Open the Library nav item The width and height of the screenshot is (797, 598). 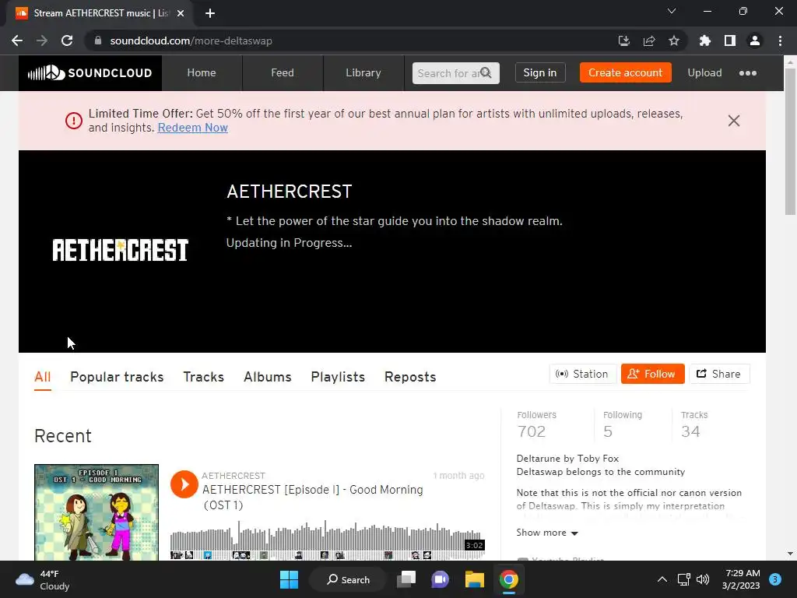(x=363, y=72)
